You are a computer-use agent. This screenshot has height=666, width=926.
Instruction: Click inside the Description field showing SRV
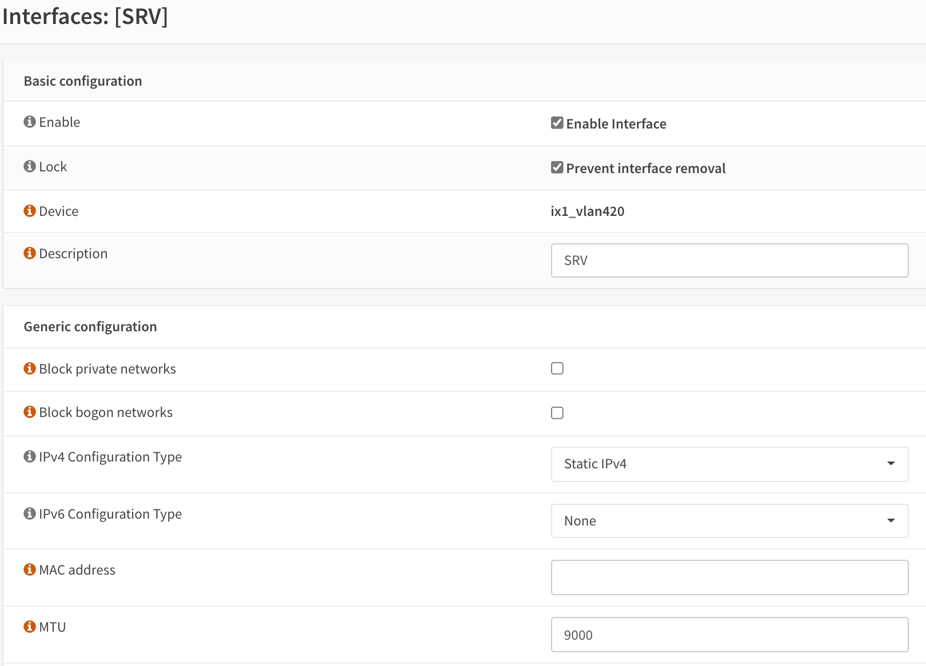coord(729,260)
